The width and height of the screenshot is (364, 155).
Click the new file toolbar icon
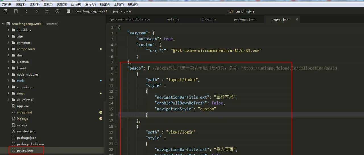coord(5,11)
